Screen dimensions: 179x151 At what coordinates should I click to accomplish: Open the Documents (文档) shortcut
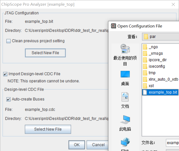[125, 100]
